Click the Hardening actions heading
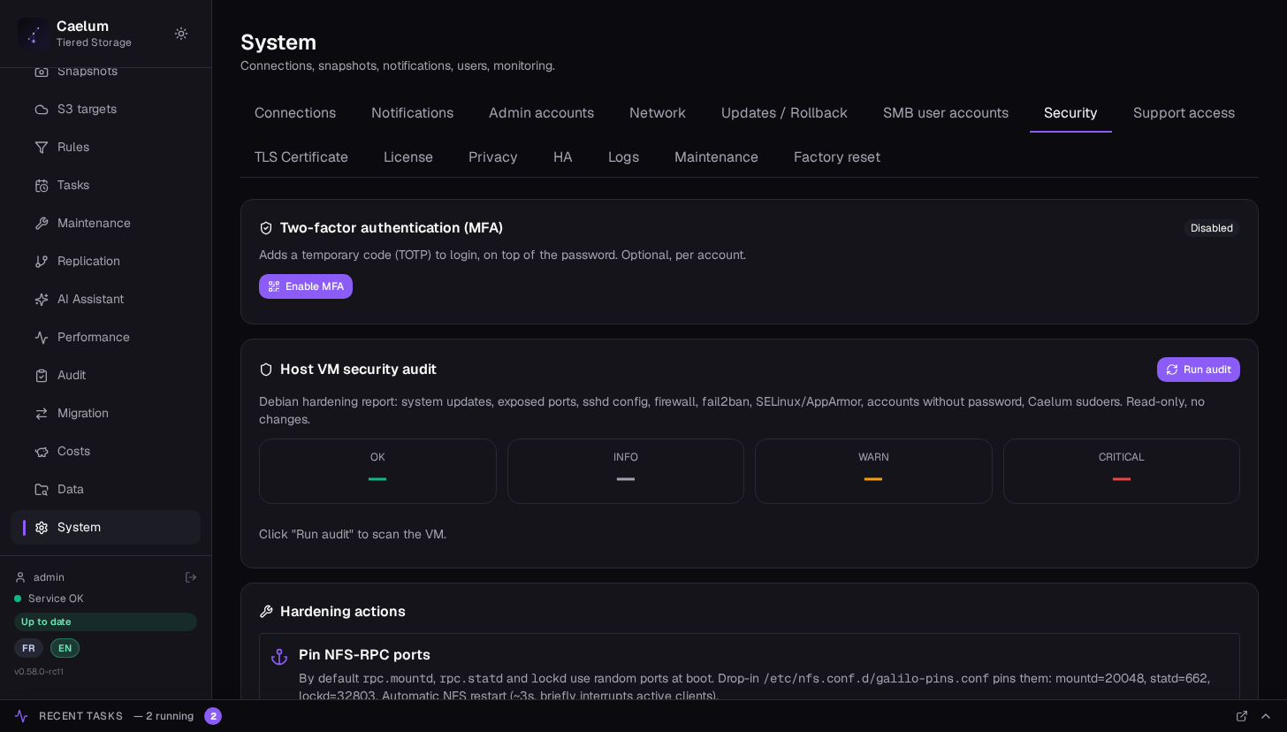Screen dimensions: 1287x732 tap(343, 612)
